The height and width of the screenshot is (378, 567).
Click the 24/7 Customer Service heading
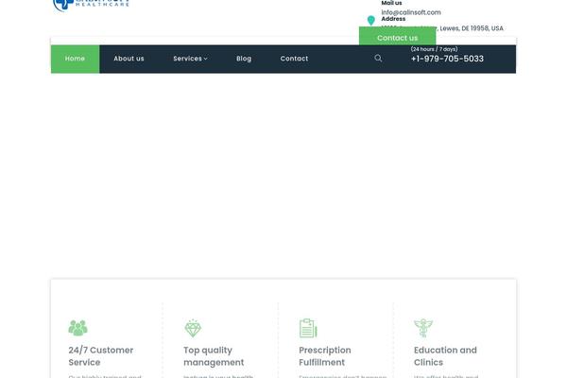pyautogui.click(x=101, y=356)
